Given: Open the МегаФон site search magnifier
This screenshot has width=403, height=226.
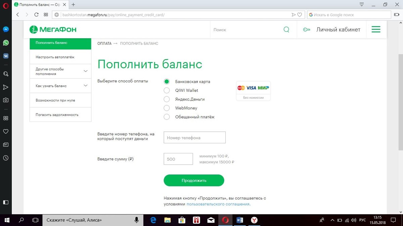Looking at the screenshot, I should pyautogui.click(x=286, y=29).
